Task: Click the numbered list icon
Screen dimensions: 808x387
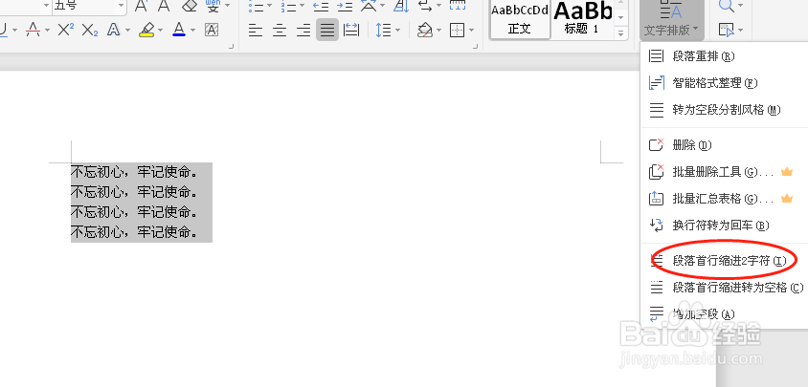Action: pos(288,6)
